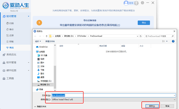Click DTLFolder in address path
This screenshot has width=179, height=109.
[82, 36]
